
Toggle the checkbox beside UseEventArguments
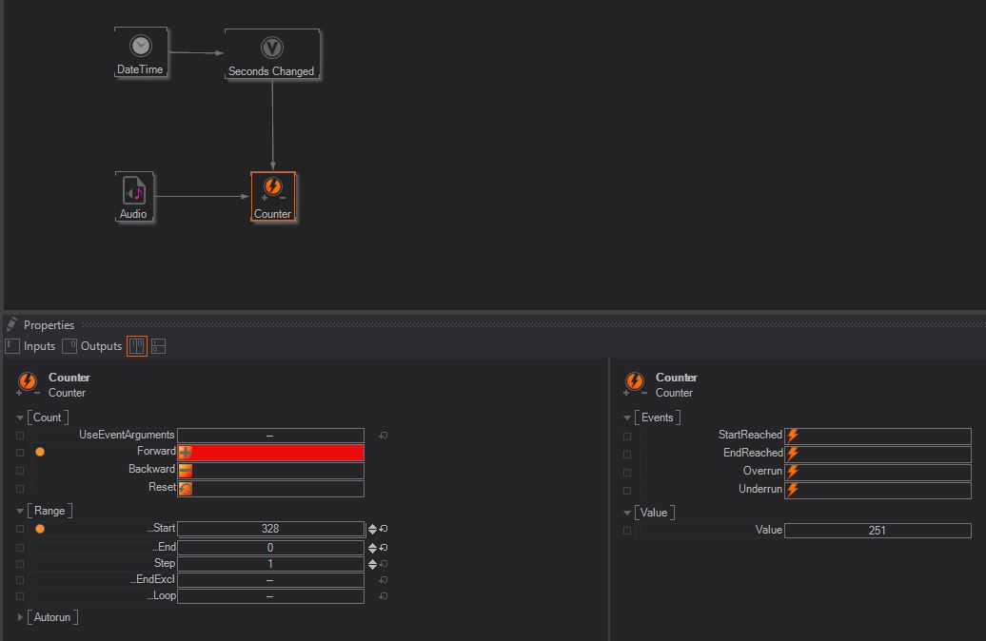pyautogui.click(x=20, y=436)
